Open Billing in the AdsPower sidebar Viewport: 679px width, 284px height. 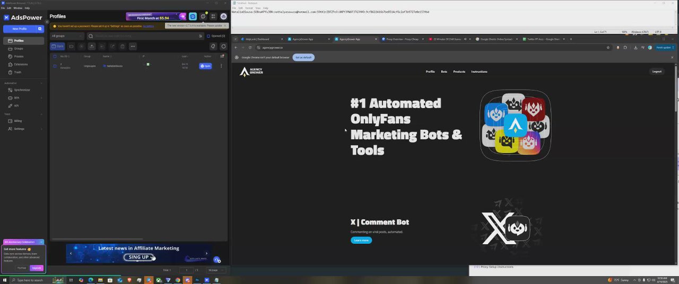click(23, 121)
